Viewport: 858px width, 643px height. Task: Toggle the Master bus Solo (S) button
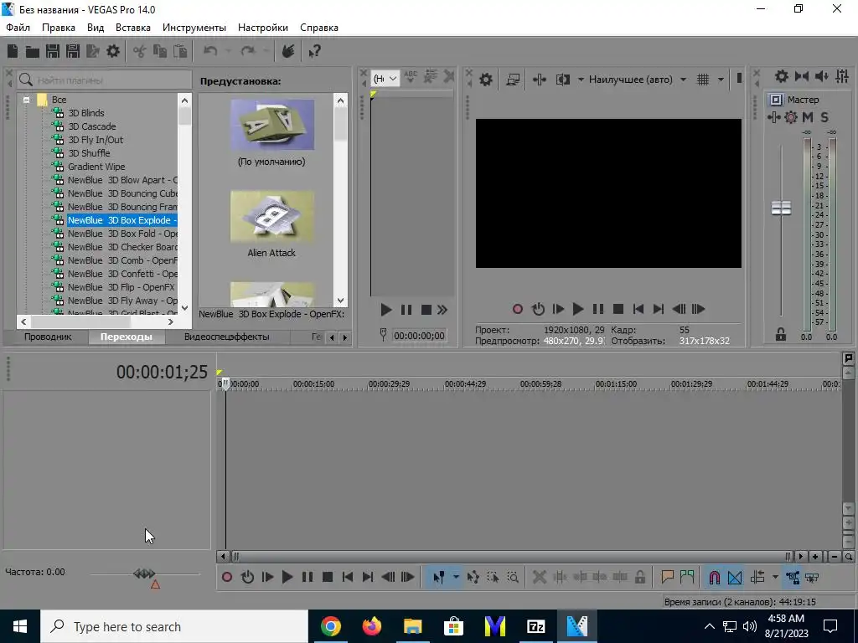tap(824, 117)
